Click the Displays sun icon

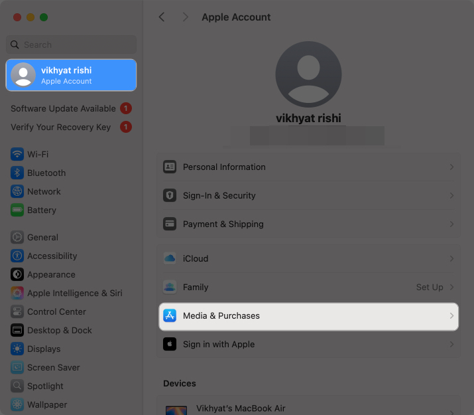(x=17, y=349)
